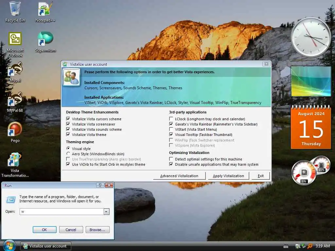Uncheck Vistalize Vista cursors scheme
Viewport: 335px width, 251px height.
(68, 119)
